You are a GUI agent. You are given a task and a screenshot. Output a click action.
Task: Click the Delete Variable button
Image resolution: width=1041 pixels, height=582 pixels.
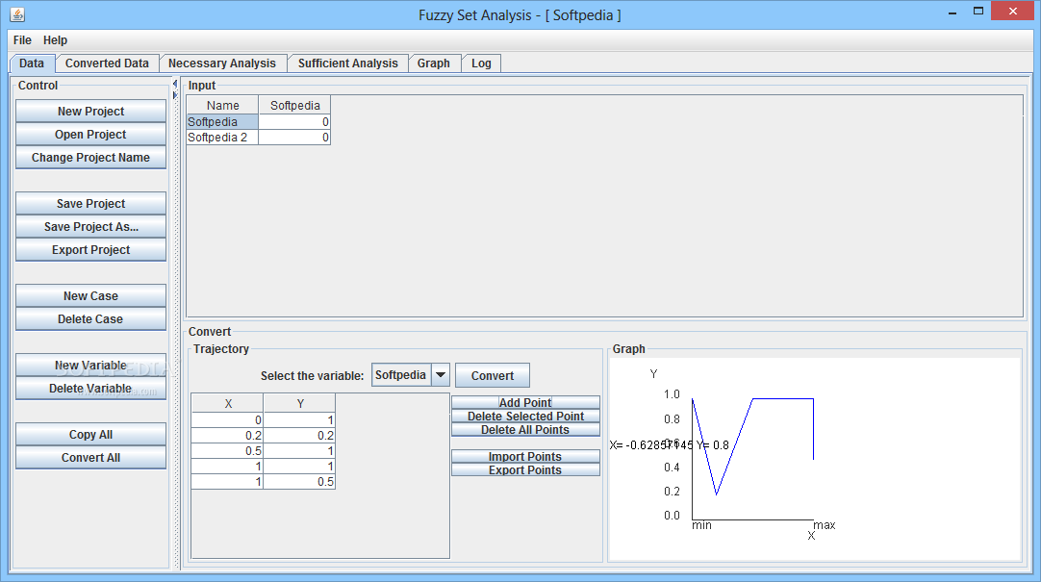click(x=91, y=389)
